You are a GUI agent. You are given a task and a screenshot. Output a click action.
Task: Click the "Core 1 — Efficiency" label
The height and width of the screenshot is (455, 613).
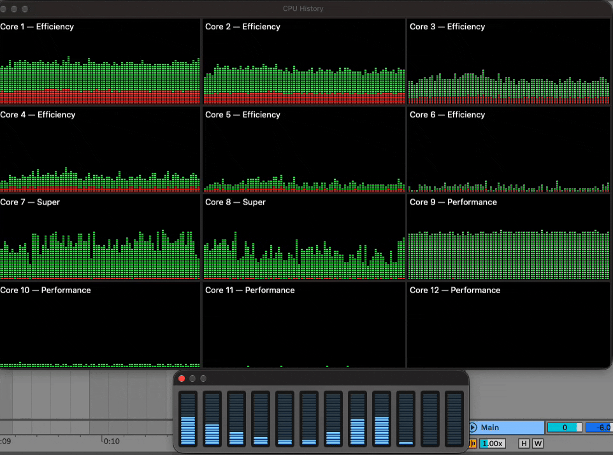[x=37, y=27]
